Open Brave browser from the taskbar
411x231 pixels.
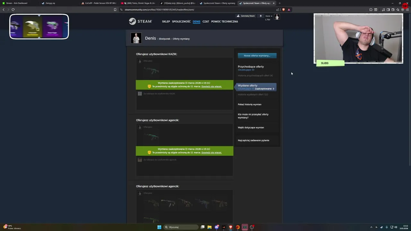tap(231, 227)
